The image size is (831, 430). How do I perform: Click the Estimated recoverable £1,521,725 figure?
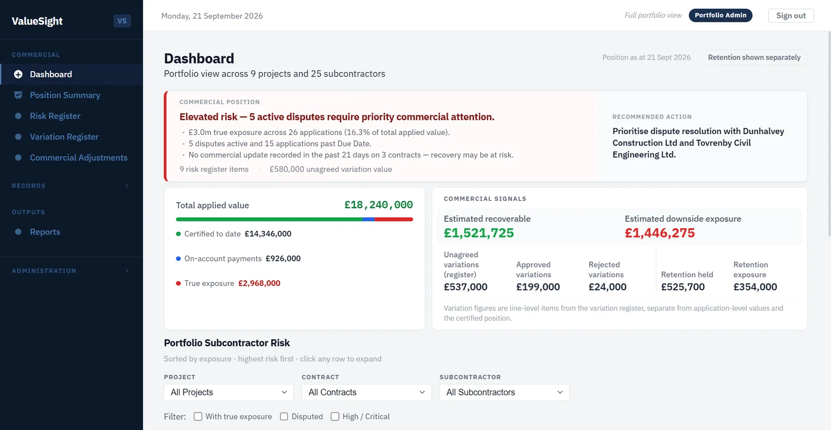pos(479,233)
